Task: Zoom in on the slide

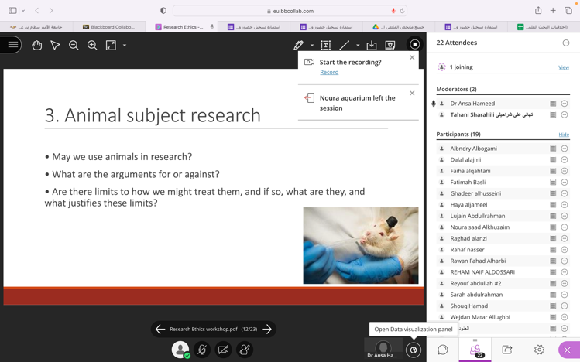Action: point(92,46)
